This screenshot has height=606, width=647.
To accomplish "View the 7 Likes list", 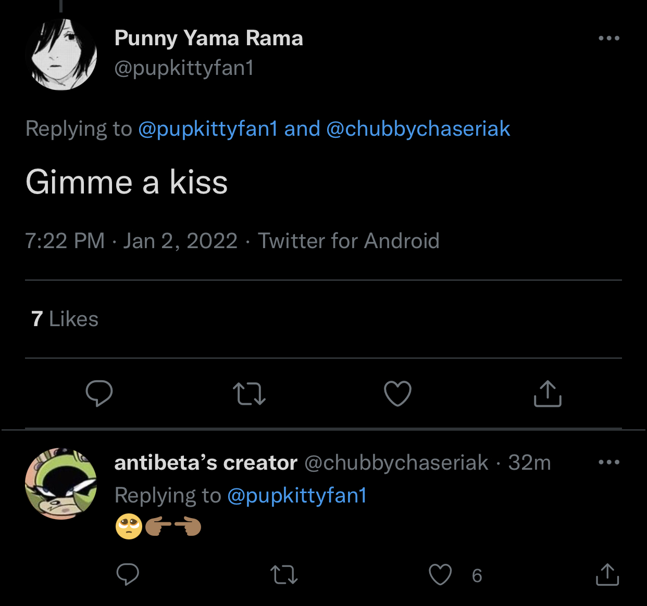I will pyautogui.click(x=65, y=319).
